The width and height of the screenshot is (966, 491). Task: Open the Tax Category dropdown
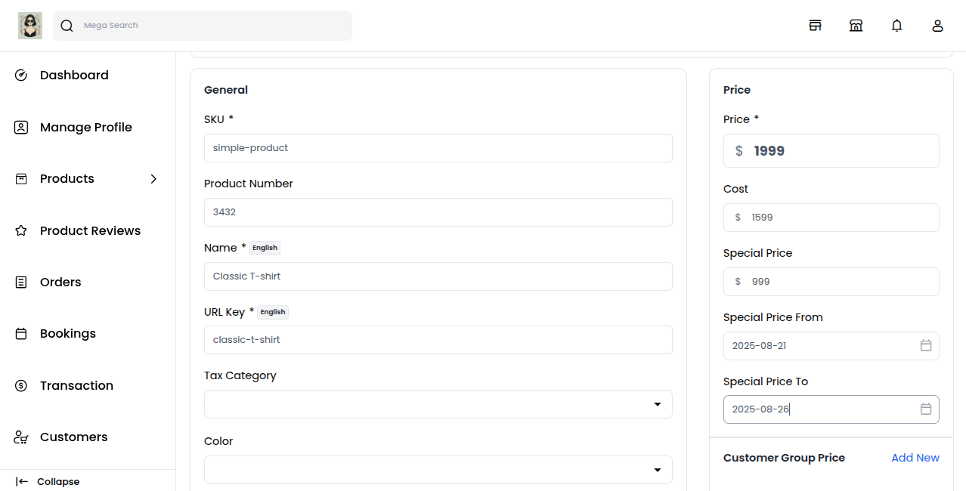tap(438, 404)
